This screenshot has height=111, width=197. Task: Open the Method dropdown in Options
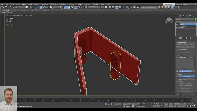point(189,79)
